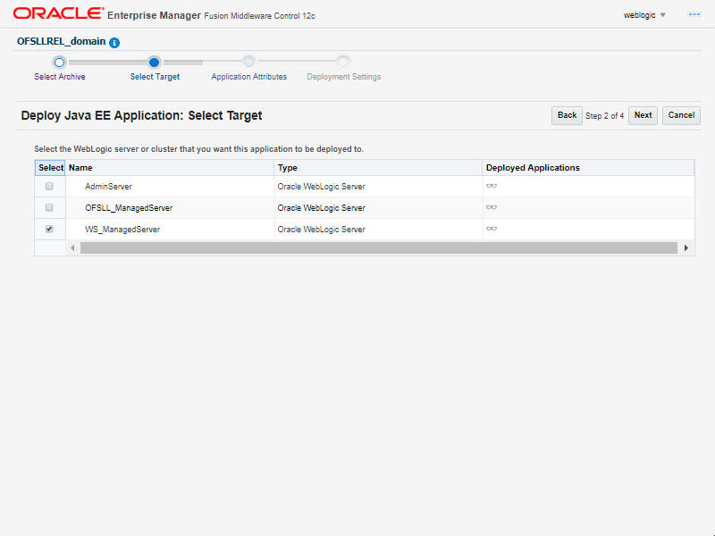Screen dimensions: 715x536
Task: Go to Deployment Settings step label
Action: [x=344, y=77]
